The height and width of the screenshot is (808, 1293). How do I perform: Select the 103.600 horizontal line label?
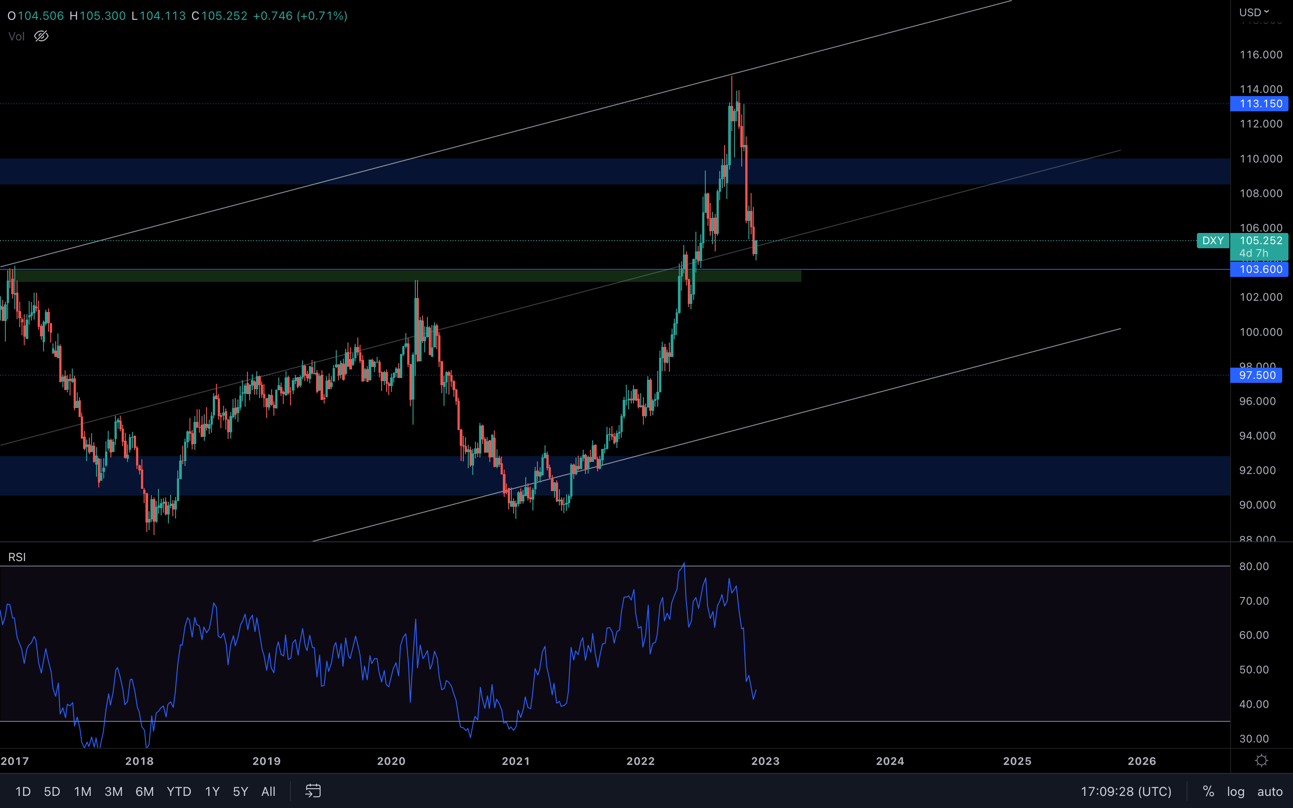tap(1260, 269)
